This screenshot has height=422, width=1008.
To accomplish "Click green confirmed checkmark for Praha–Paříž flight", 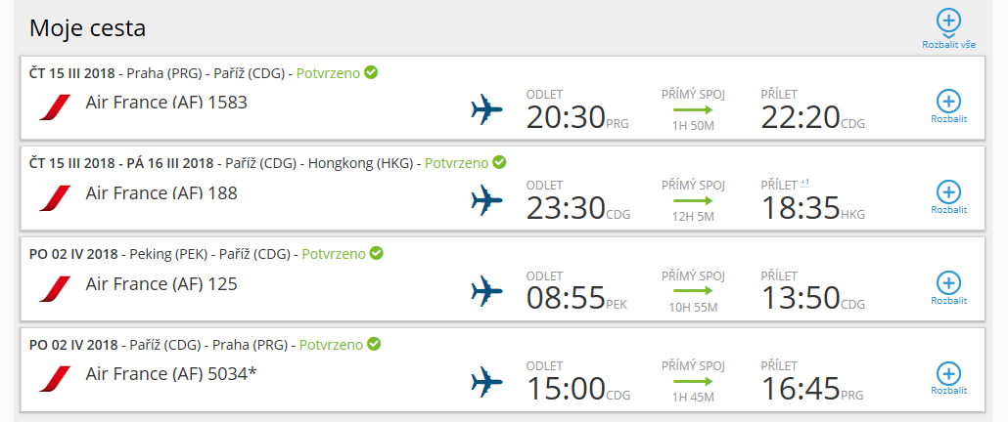I will [x=371, y=72].
